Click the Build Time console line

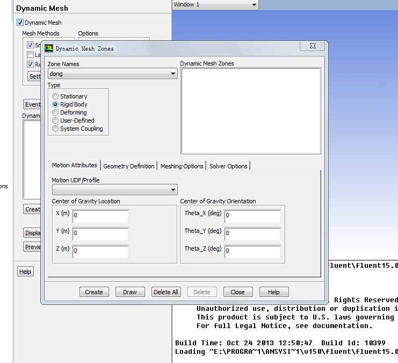280,343
